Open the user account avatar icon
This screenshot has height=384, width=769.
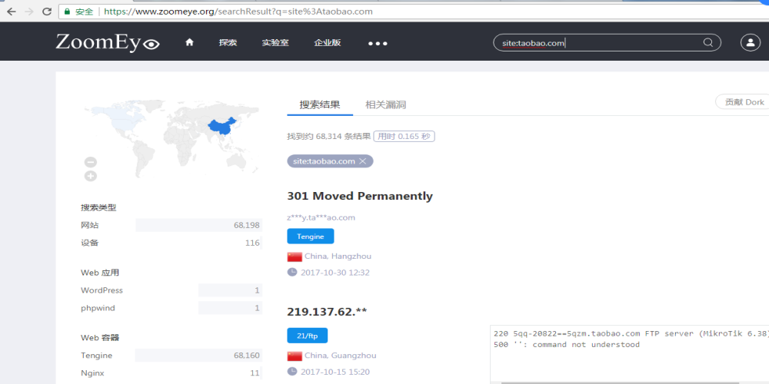(750, 42)
